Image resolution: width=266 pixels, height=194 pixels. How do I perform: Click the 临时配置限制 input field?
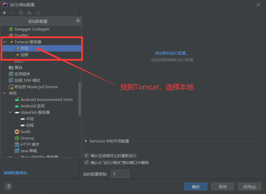(x=120, y=174)
